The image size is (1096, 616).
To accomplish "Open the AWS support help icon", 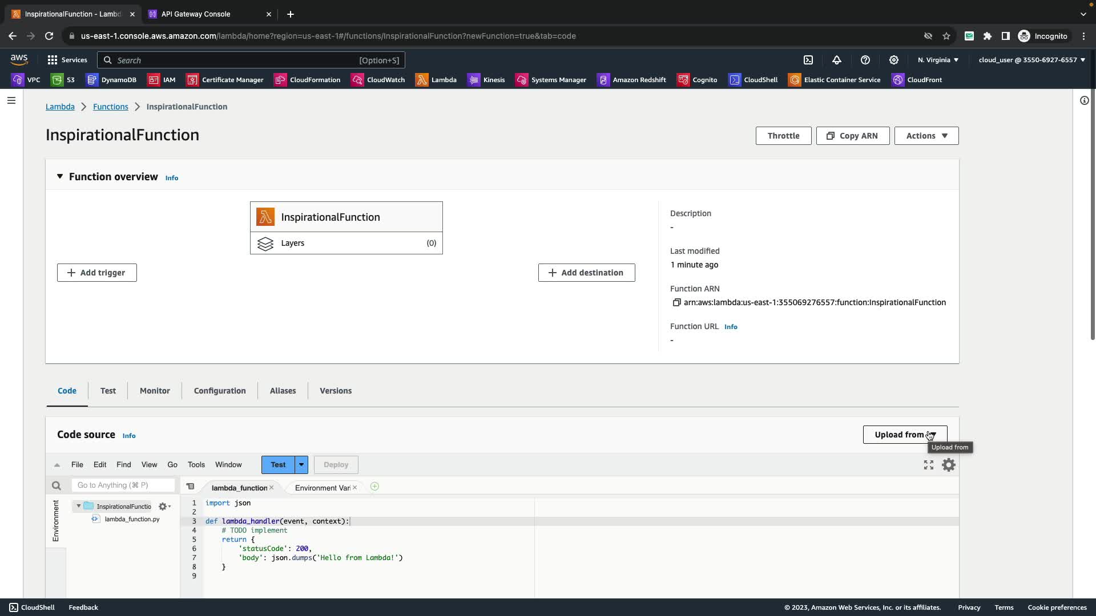I will (x=865, y=60).
